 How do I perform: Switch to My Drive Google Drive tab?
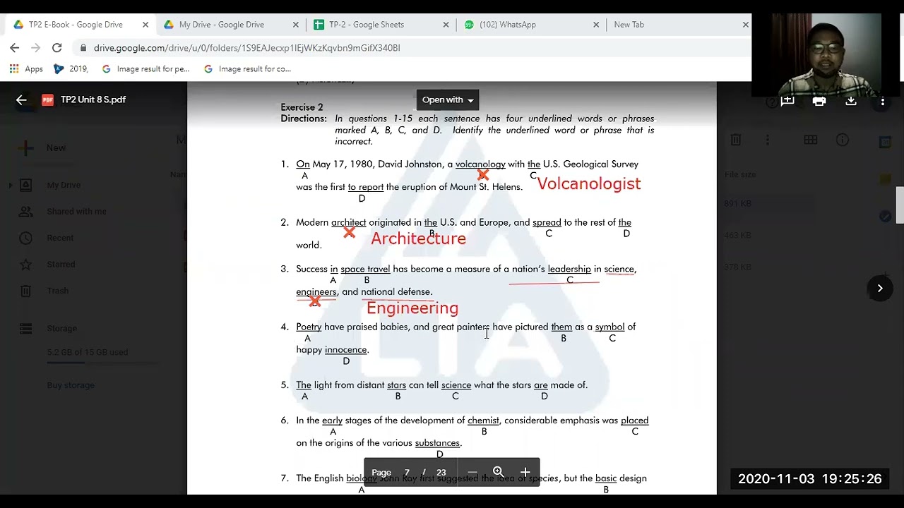222,25
